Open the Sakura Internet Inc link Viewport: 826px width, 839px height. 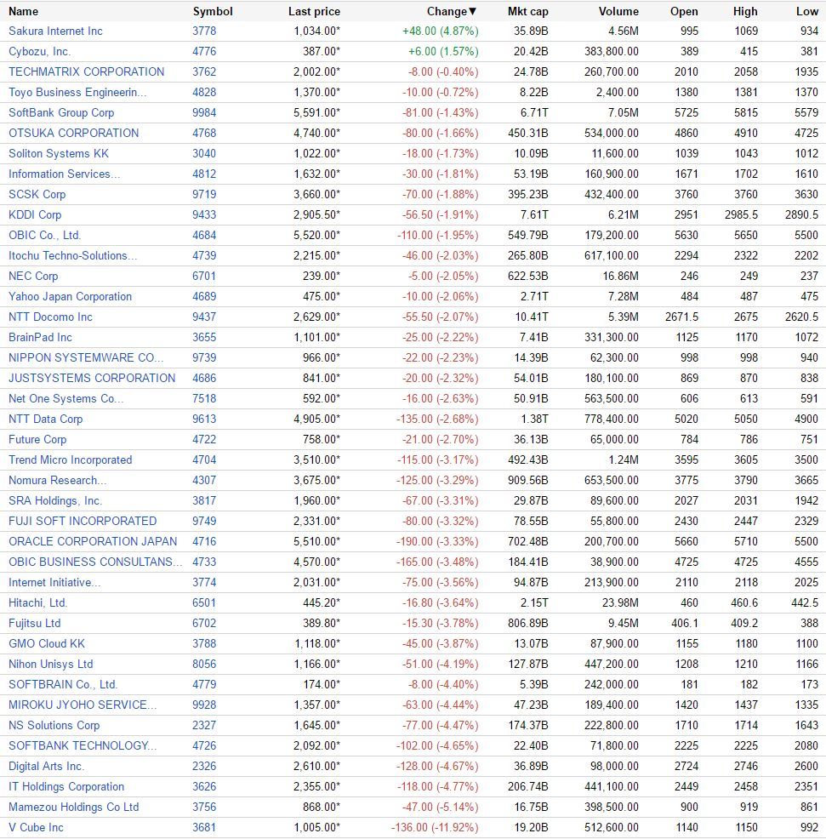(x=55, y=31)
